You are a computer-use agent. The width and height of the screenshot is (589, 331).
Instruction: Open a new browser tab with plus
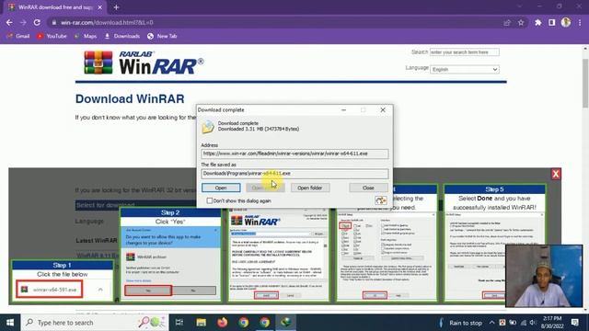pos(116,7)
